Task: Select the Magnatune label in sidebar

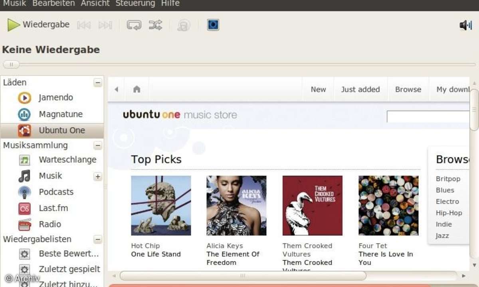Action: coord(61,114)
